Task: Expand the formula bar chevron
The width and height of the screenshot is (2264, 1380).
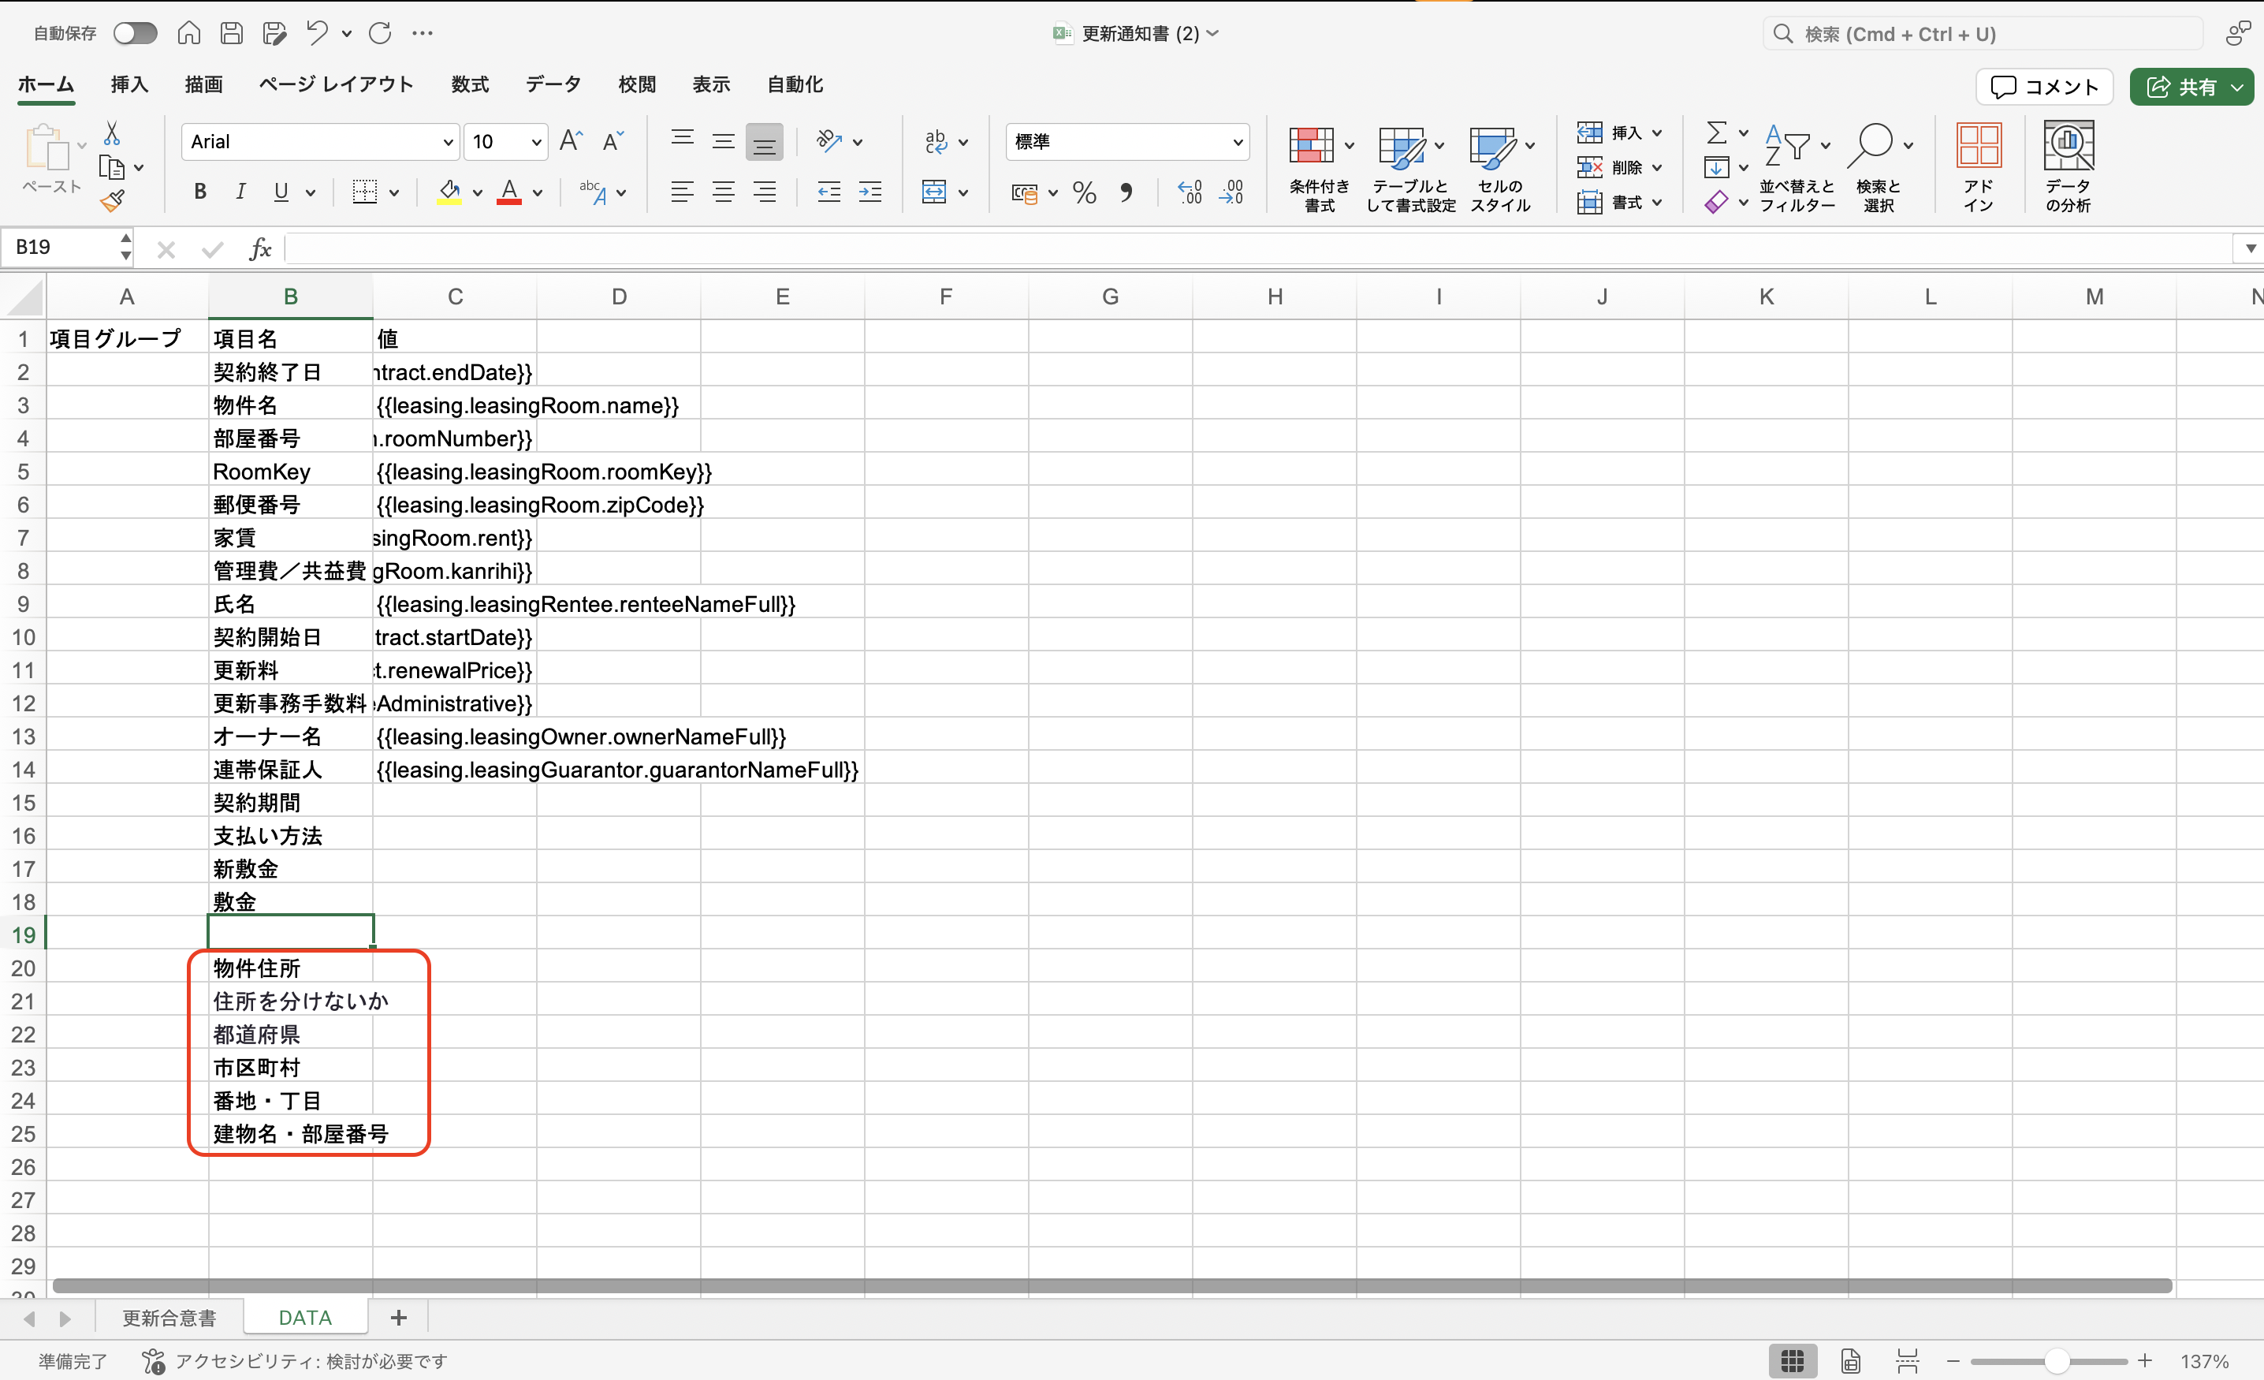Action: tap(2251, 248)
